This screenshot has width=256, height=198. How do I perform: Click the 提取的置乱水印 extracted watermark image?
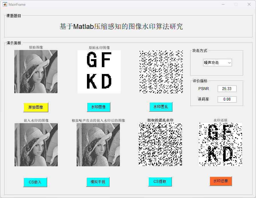click(160, 144)
